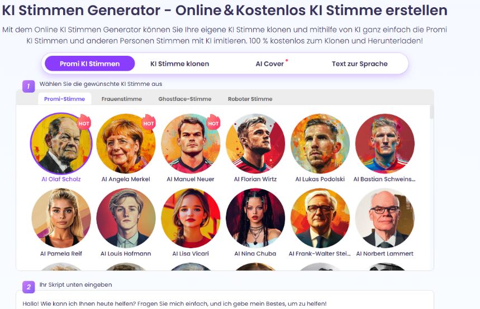Go to the AI Cover tab
Image resolution: width=480 pixels, height=309 pixels.
click(270, 64)
